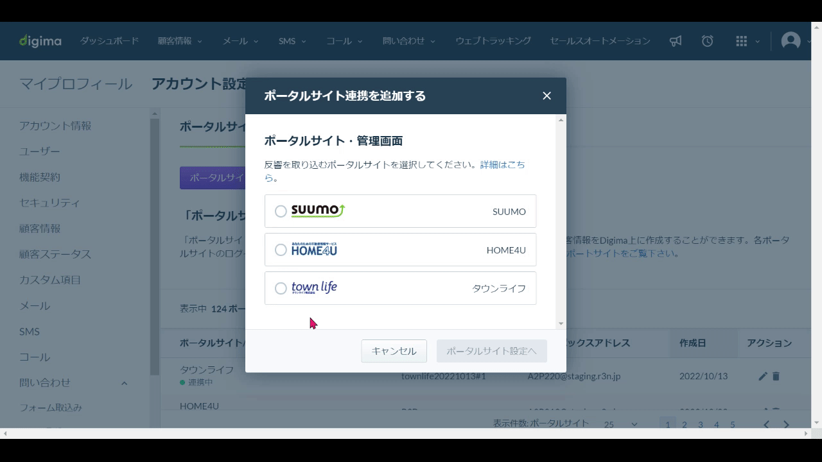Open セールスオートメーション in the top navigation

click(600, 41)
